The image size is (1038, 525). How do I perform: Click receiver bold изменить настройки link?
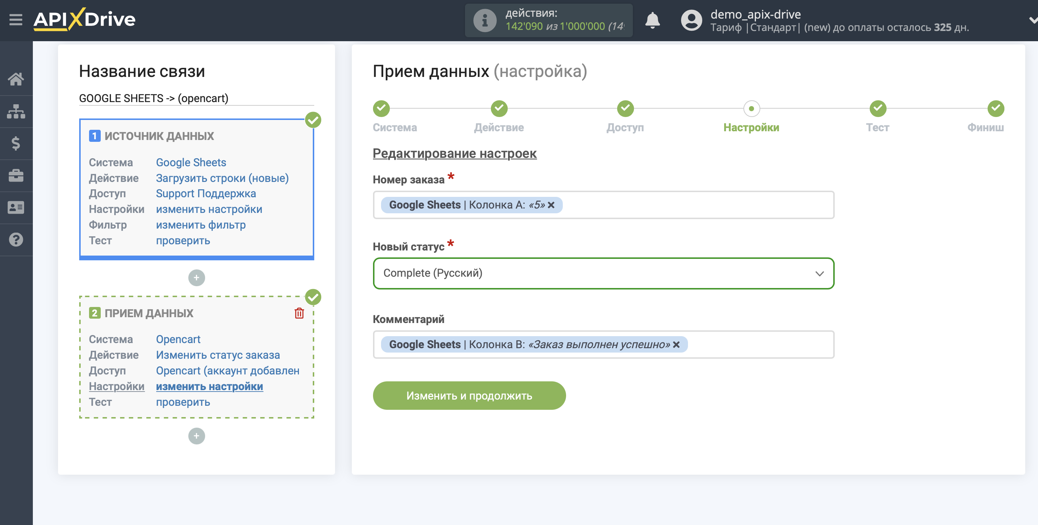click(x=209, y=386)
